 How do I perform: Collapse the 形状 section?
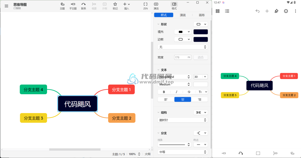tap(158, 24)
